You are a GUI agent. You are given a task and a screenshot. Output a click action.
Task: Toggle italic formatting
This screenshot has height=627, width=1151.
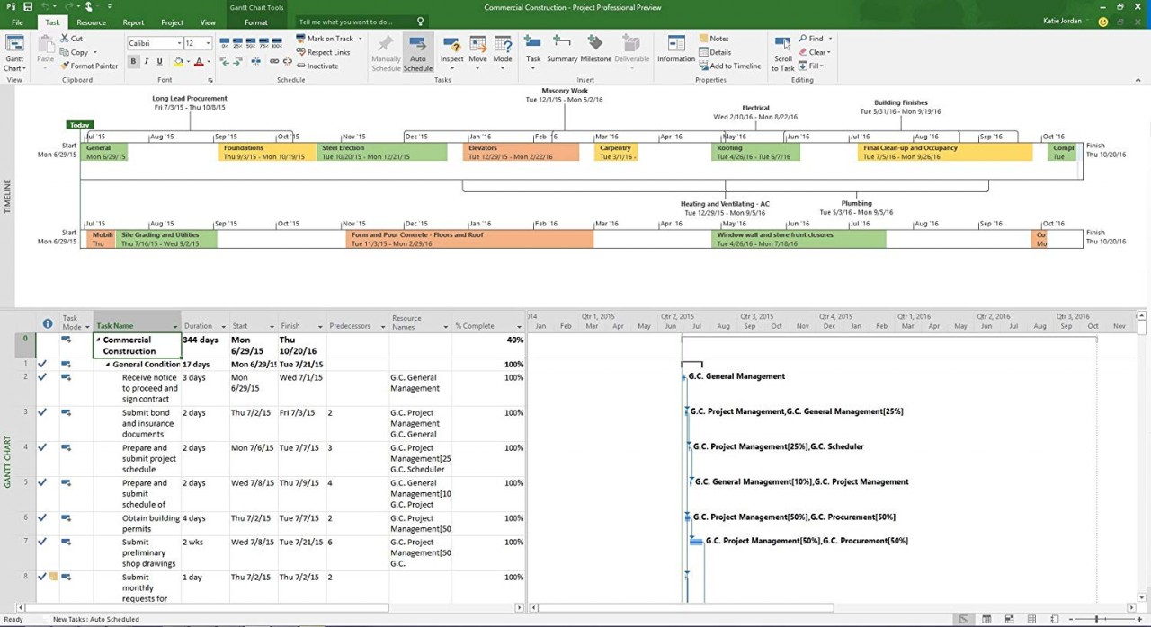pyautogui.click(x=147, y=61)
